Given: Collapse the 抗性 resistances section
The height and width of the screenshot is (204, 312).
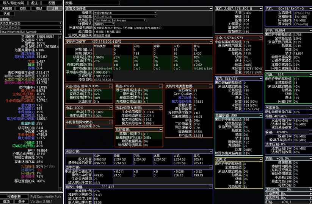Looking at the screenshot, I should click(309, 8).
